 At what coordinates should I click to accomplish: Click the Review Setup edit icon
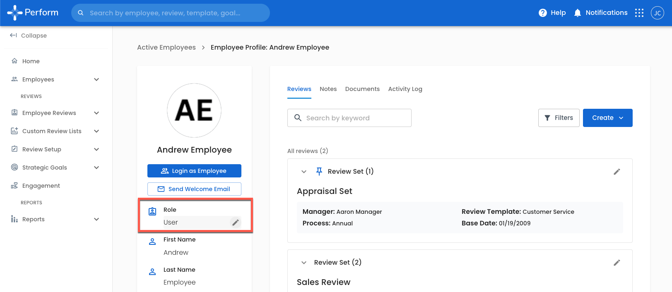tap(14, 149)
